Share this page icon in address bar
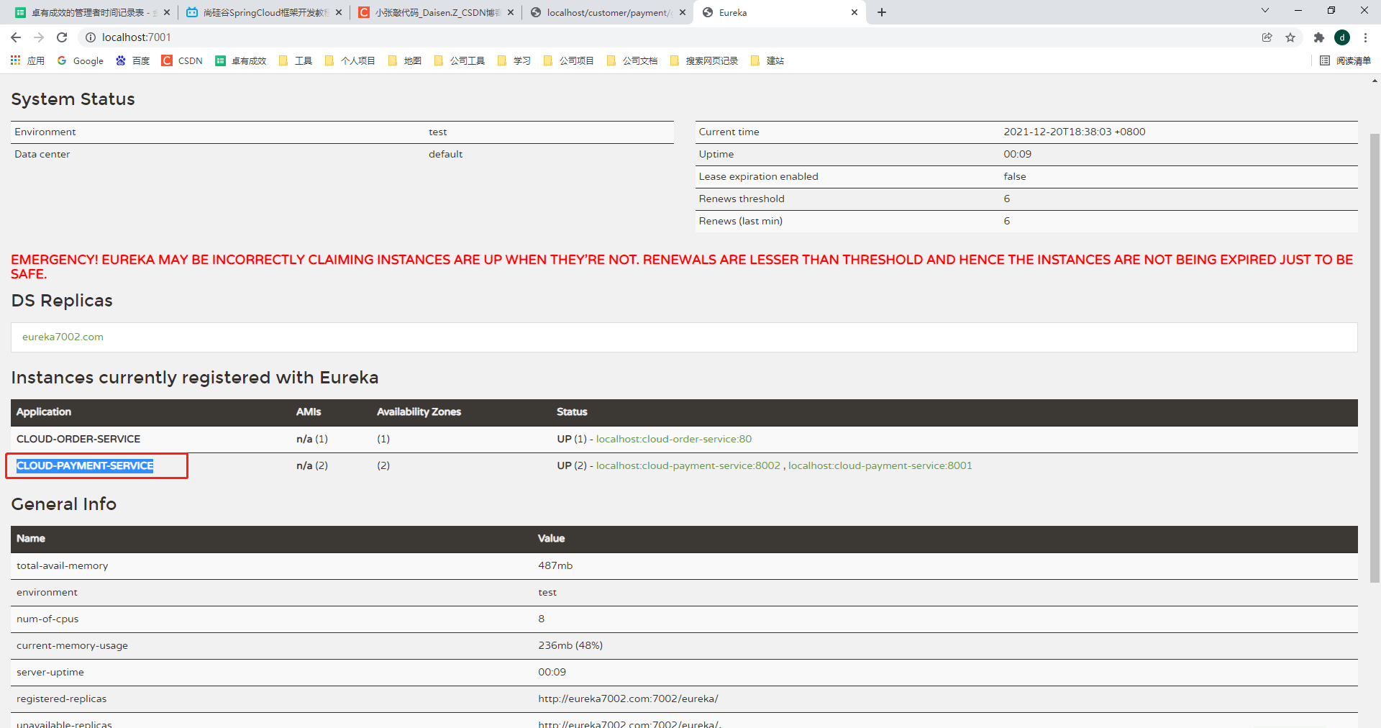 1267,37
